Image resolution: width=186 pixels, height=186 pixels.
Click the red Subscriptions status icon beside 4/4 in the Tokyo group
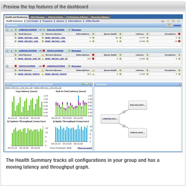coord(93,59)
